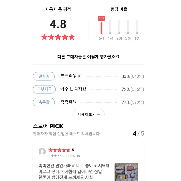Click the 4점 rating bar
Image resolution: width=181 pixels, height=181 pixels.
coord(110,27)
